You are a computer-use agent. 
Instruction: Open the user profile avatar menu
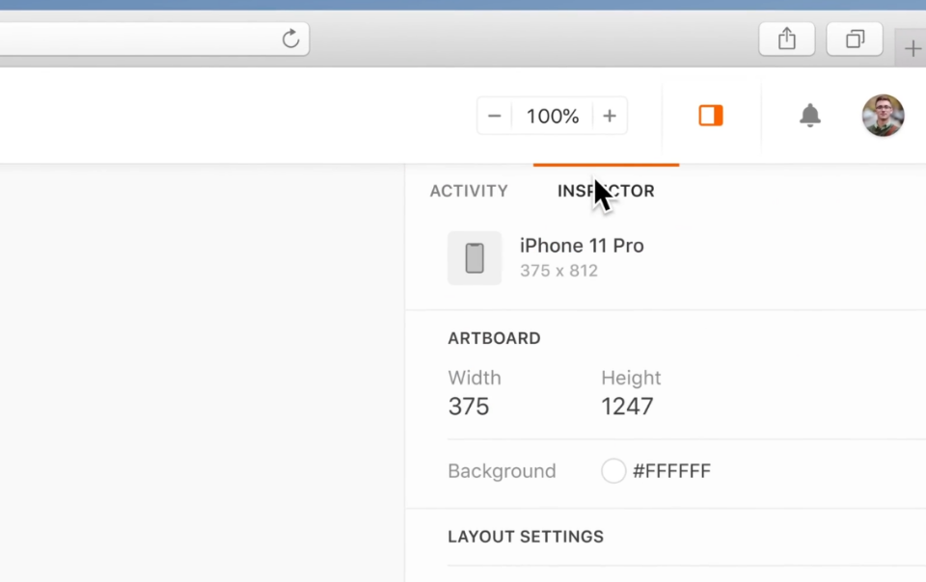(883, 116)
